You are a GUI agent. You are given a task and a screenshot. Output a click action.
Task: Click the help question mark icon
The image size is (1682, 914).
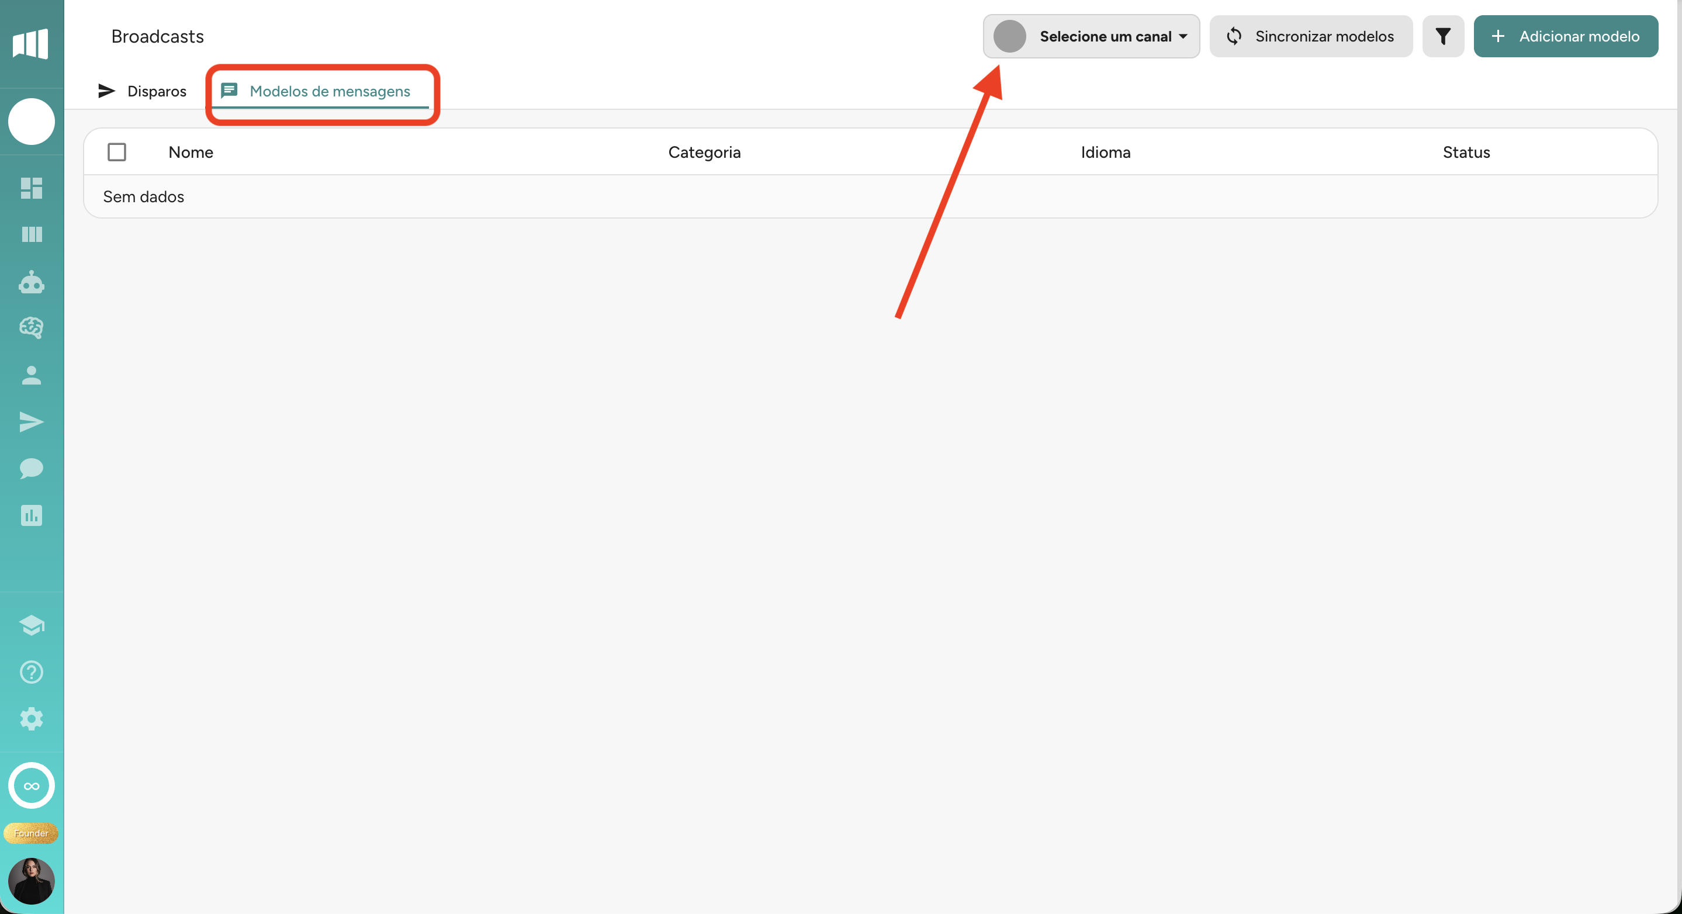coord(32,672)
